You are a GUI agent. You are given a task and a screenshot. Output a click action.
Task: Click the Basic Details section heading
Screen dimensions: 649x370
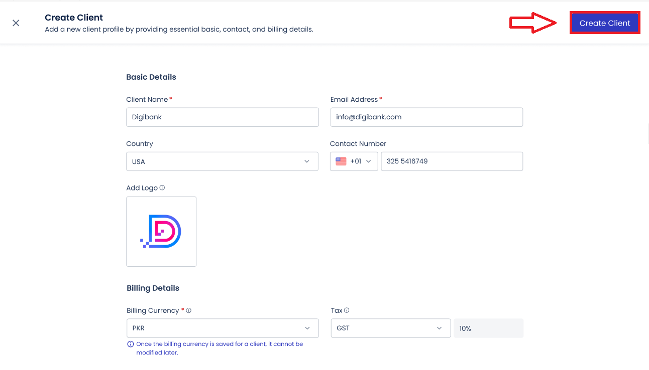click(x=151, y=77)
